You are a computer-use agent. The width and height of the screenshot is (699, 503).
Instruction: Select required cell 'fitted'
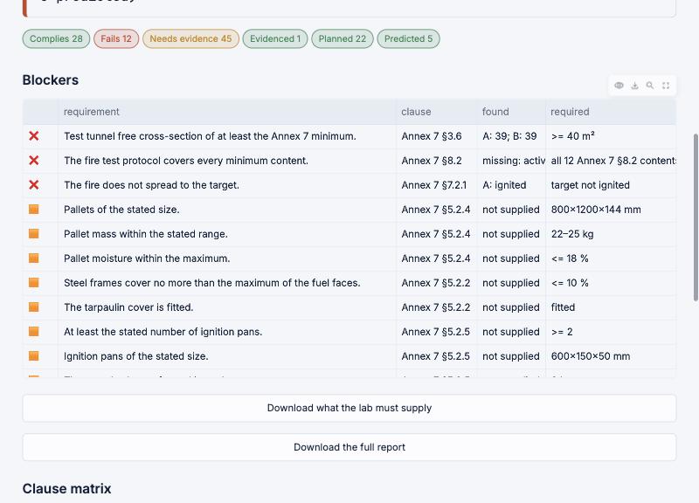coord(611,307)
